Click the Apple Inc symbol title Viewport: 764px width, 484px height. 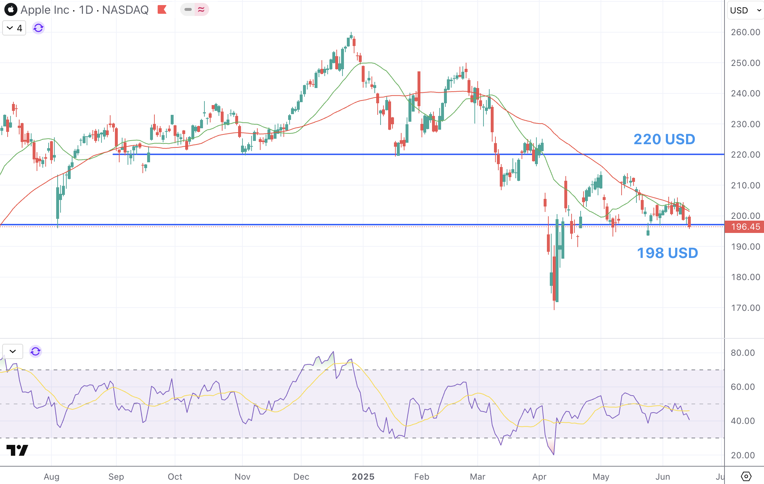pyautogui.click(x=45, y=10)
